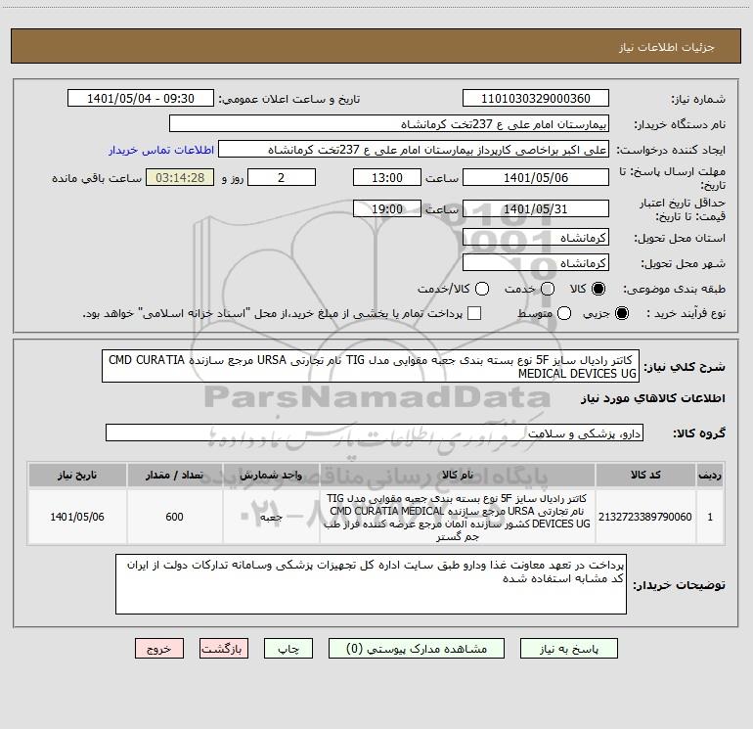Click the شماره نیاز number field

click(536, 99)
